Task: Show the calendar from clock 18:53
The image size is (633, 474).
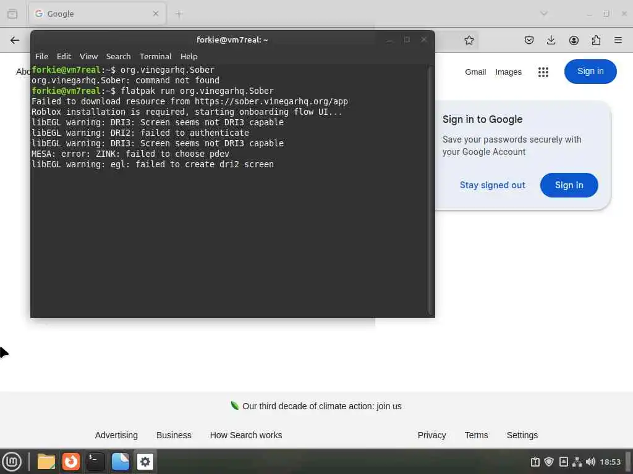Action: point(610,462)
